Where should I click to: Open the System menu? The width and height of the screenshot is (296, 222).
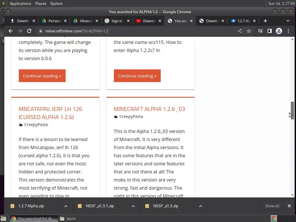click(56, 3)
